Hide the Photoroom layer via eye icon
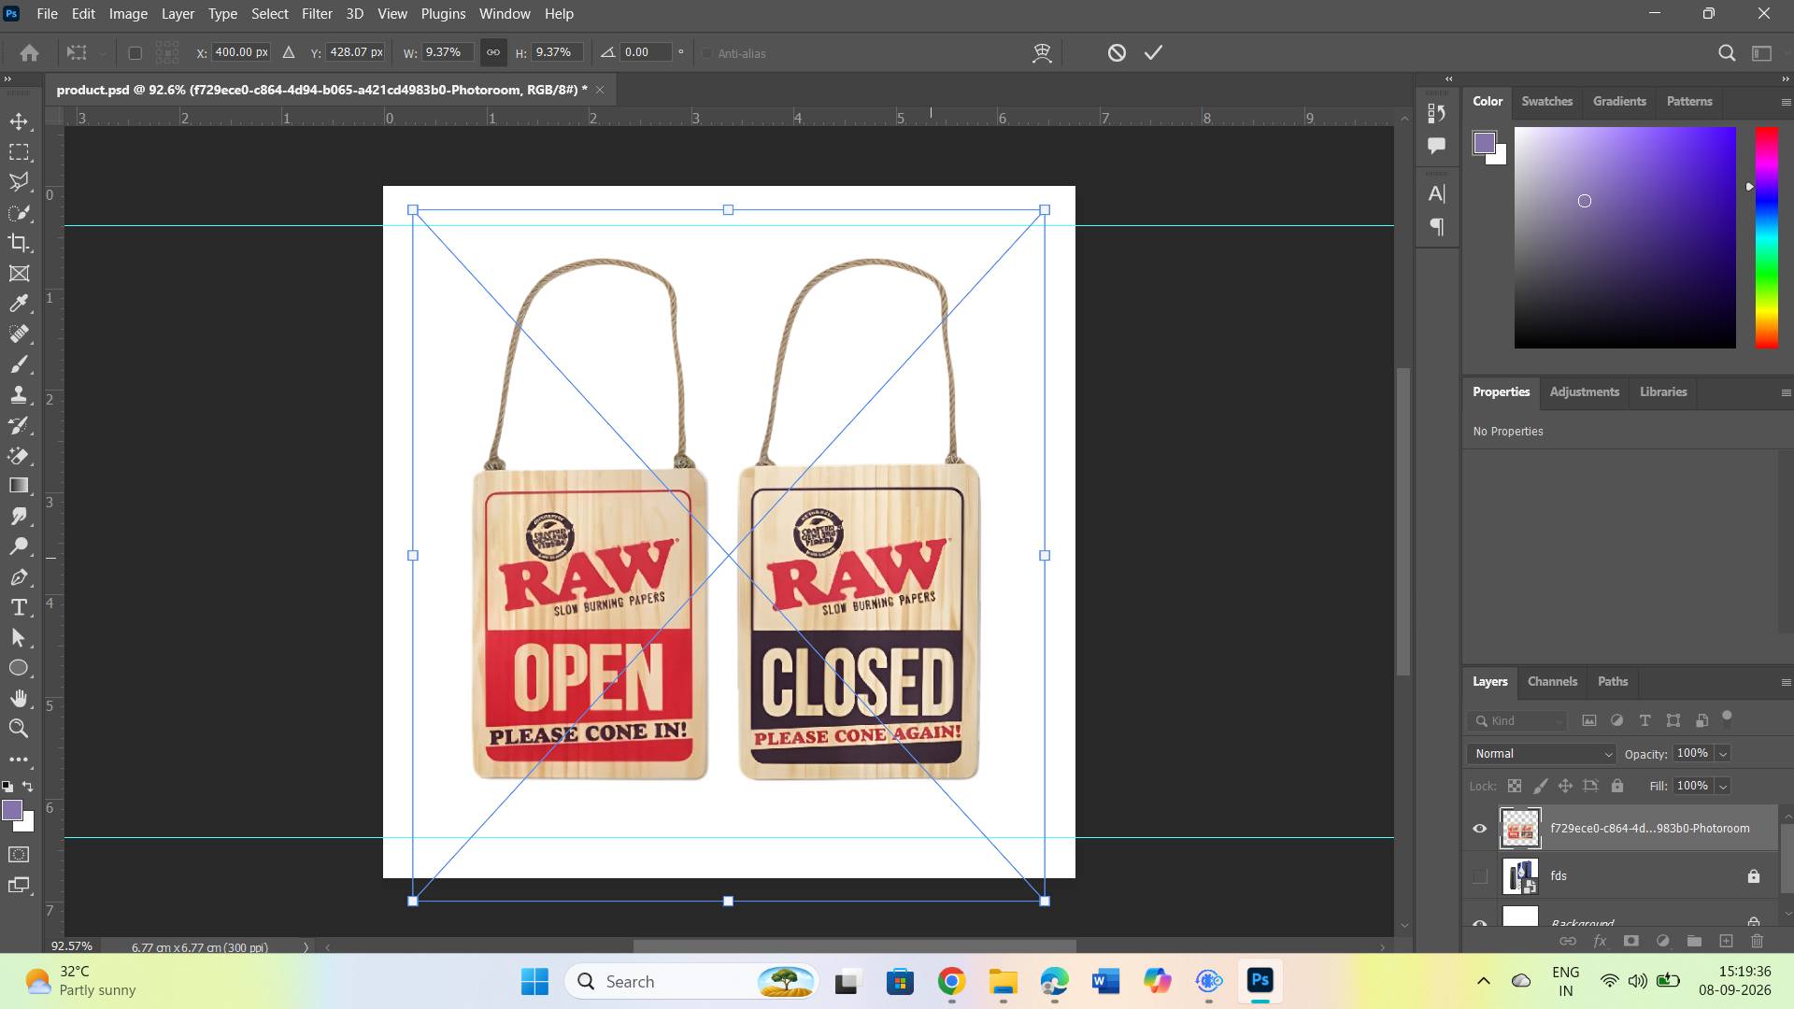This screenshot has height=1009, width=1794. [1479, 829]
